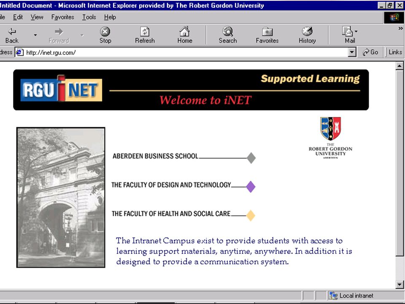Viewport: 405px width, 304px height.
Task: Stop page loading with the Stop button
Action: (x=105, y=35)
